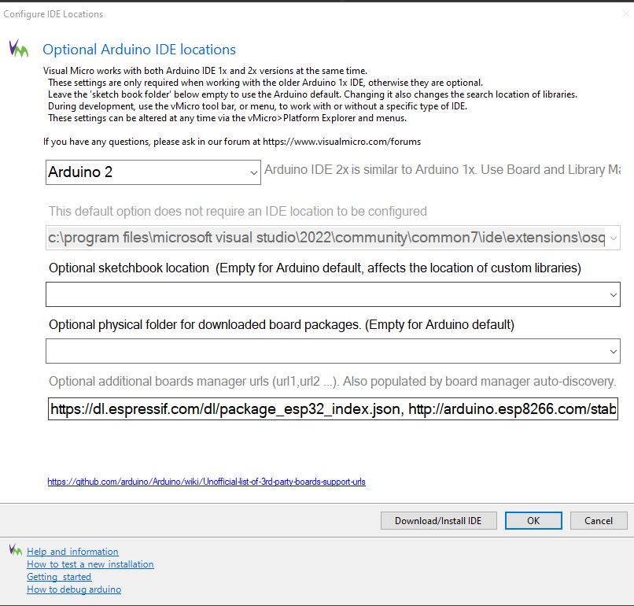Screen dimensions: 634x606
Task: Open How to test a new installation link
Action: tap(90, 564)
